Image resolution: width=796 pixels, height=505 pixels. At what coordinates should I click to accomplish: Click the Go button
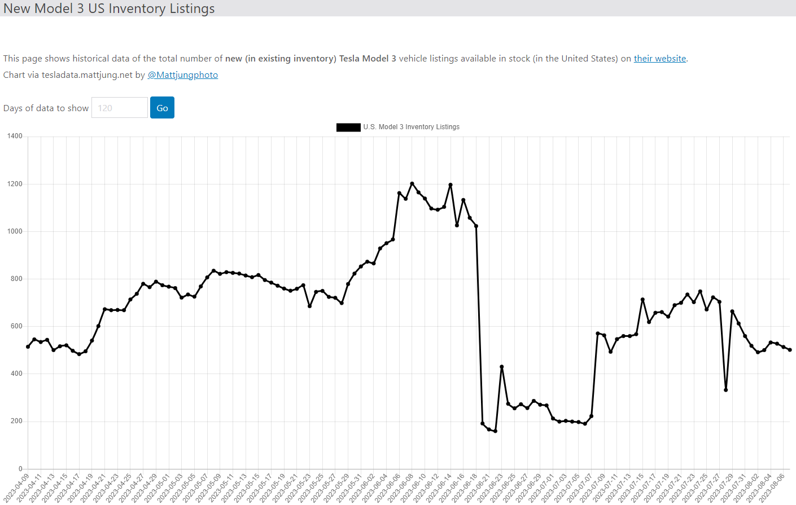click(x=162, y=108)
